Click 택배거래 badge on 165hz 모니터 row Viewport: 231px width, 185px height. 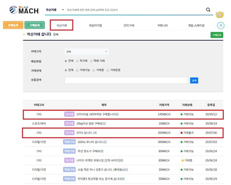69,142
